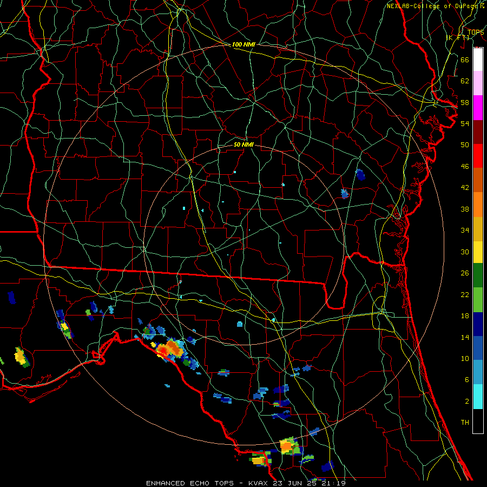Viewport: 487px width, 487px height.
Task: Click the '58' legend value
Action: click(x=465, y=102)
